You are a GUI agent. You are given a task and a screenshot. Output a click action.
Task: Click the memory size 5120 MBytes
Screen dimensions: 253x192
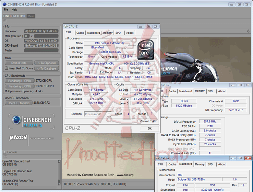(184, 106)
